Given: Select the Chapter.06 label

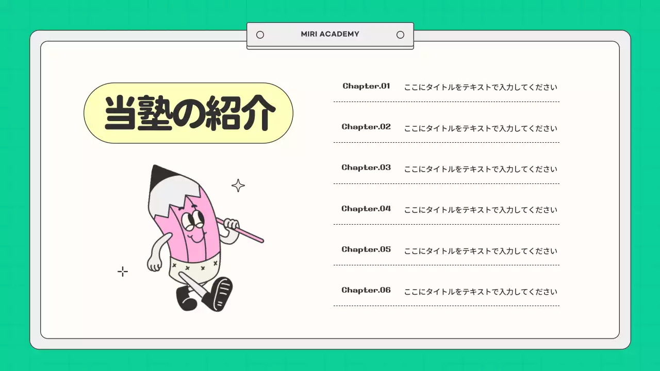Looking at the screenshot, I should point(366,290).
